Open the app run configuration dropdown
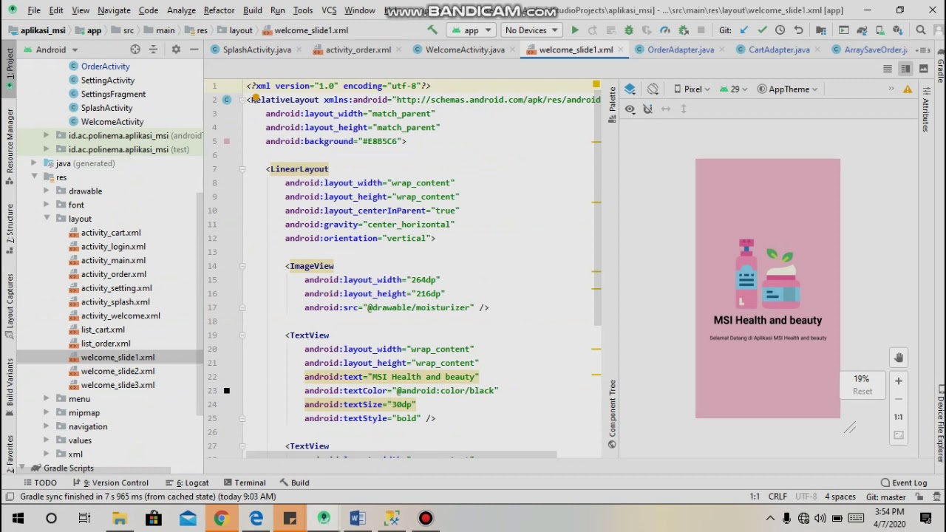This screenshot has width=946, height=532. point(472,30)
